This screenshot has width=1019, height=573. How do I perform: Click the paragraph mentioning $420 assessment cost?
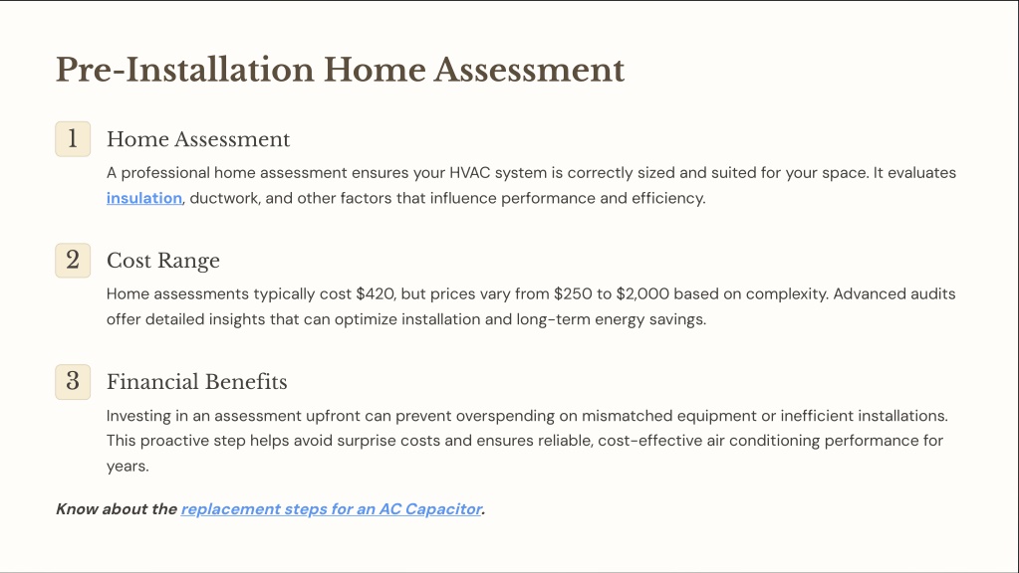(531, 306)
